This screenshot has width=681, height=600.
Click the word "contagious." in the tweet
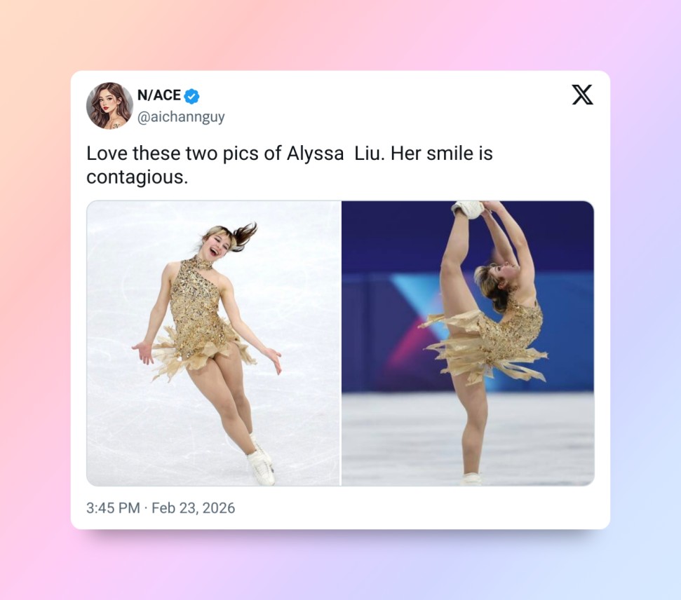point(137,177)
